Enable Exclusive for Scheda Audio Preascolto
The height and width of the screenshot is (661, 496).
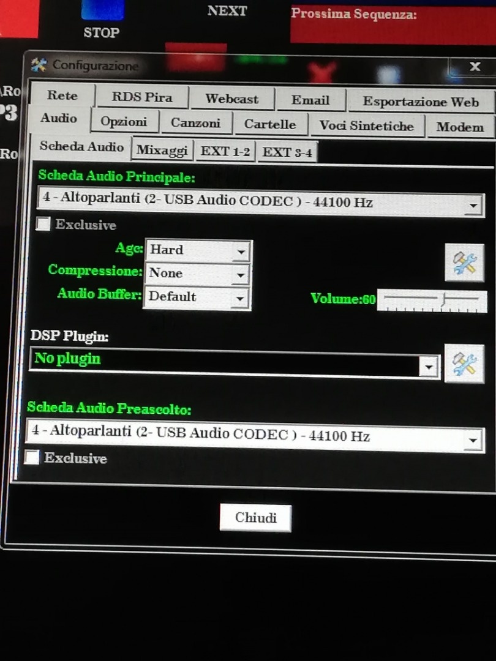pyautogui.click(x=32, y=458)
